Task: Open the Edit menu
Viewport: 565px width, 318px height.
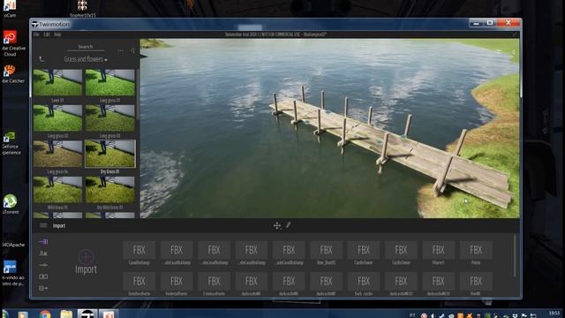Action: [47, 34]
